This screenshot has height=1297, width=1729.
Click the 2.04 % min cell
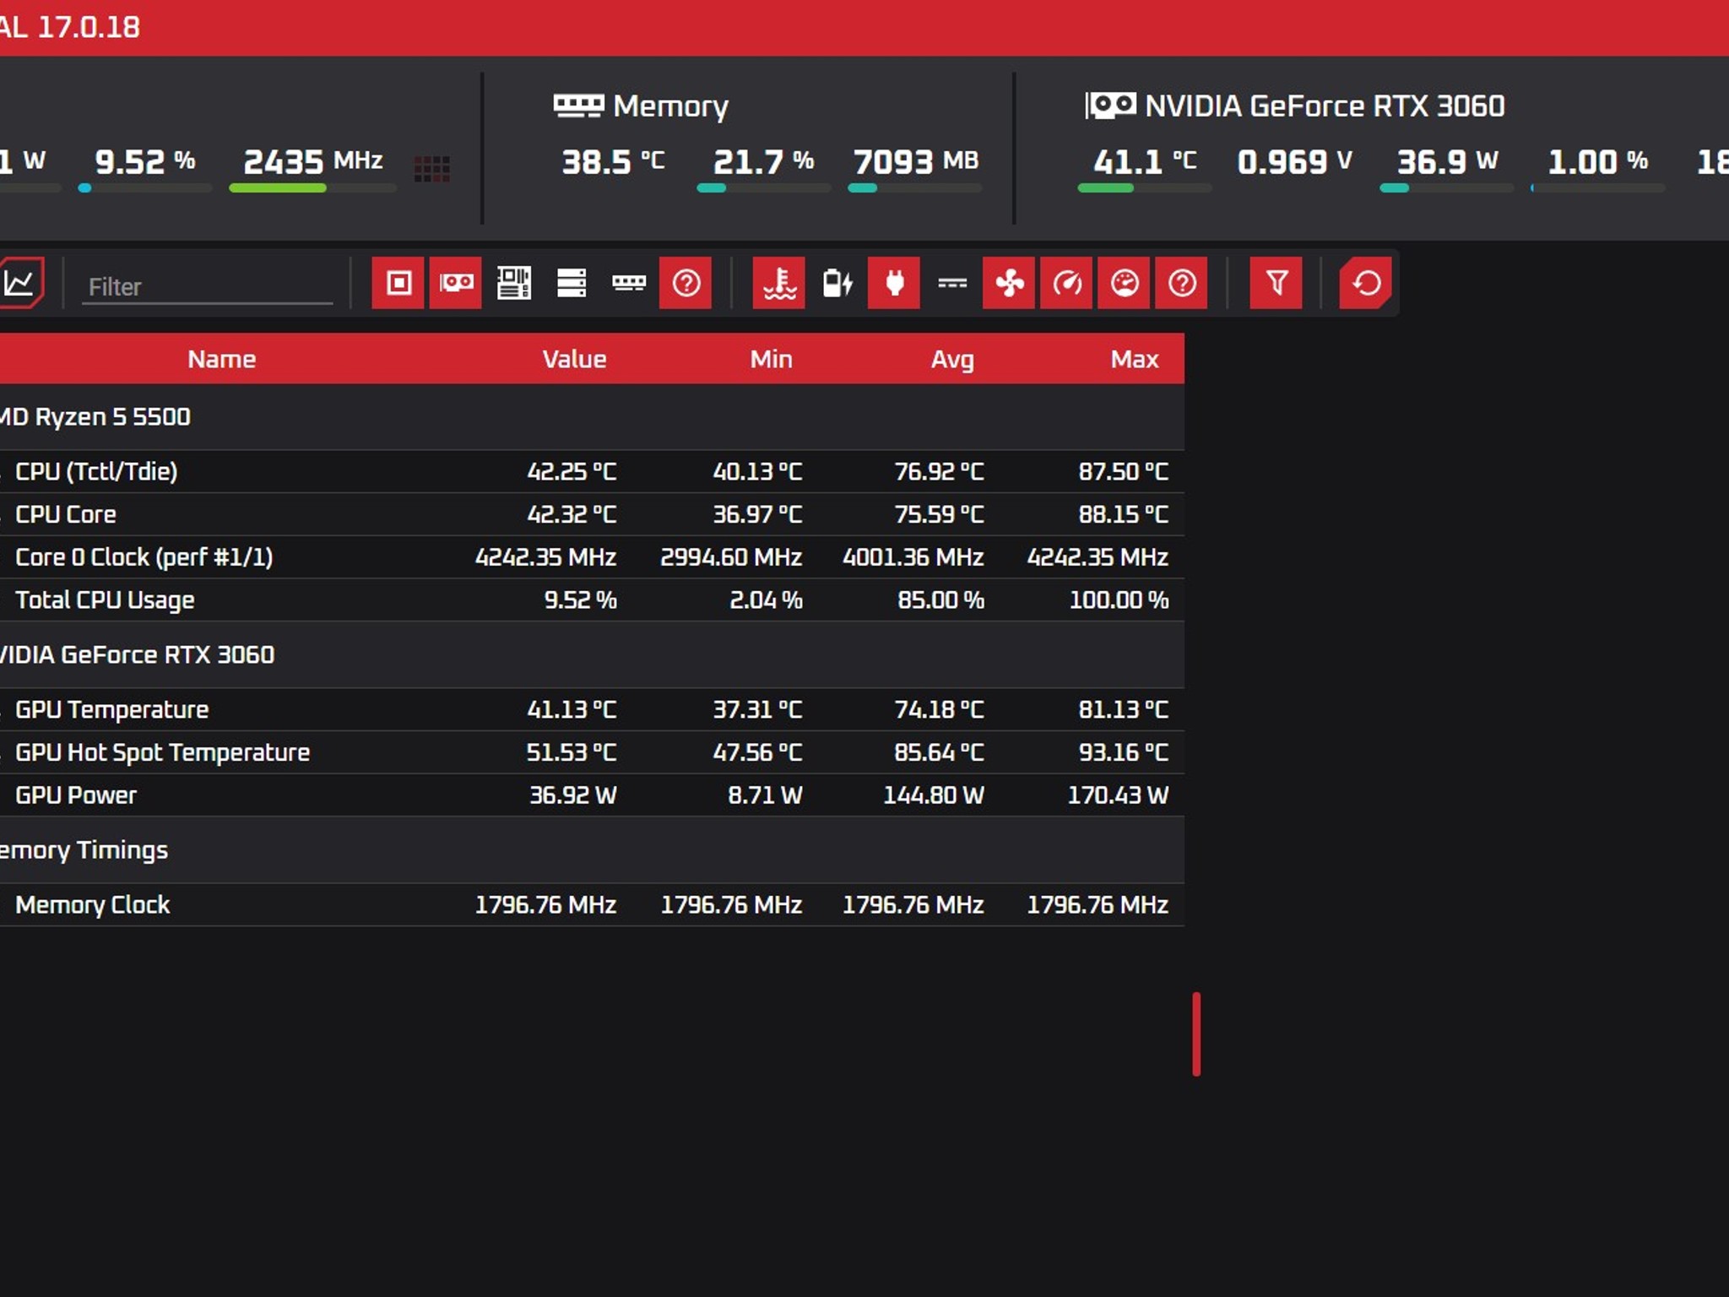tap(766, 600)
